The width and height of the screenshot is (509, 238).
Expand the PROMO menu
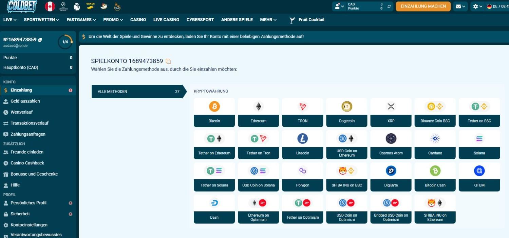pos(113,20)
